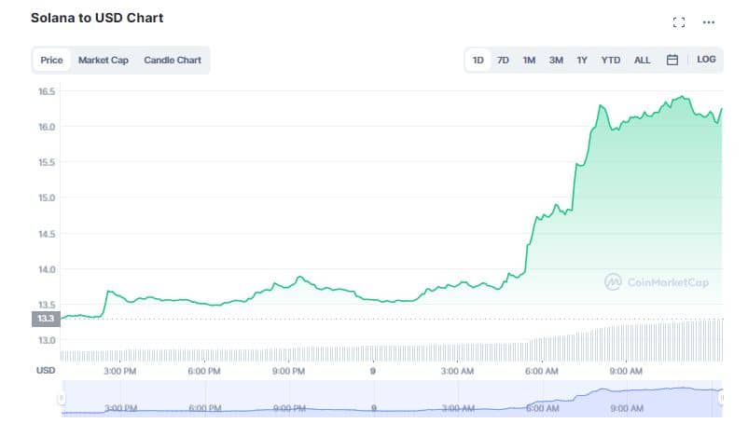This screenshot has height=423, width=748.
Task: Switch to the Price tab
Action: tap(51, 61)
